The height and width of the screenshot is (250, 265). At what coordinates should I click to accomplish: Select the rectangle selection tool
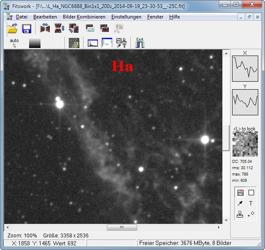251,192
